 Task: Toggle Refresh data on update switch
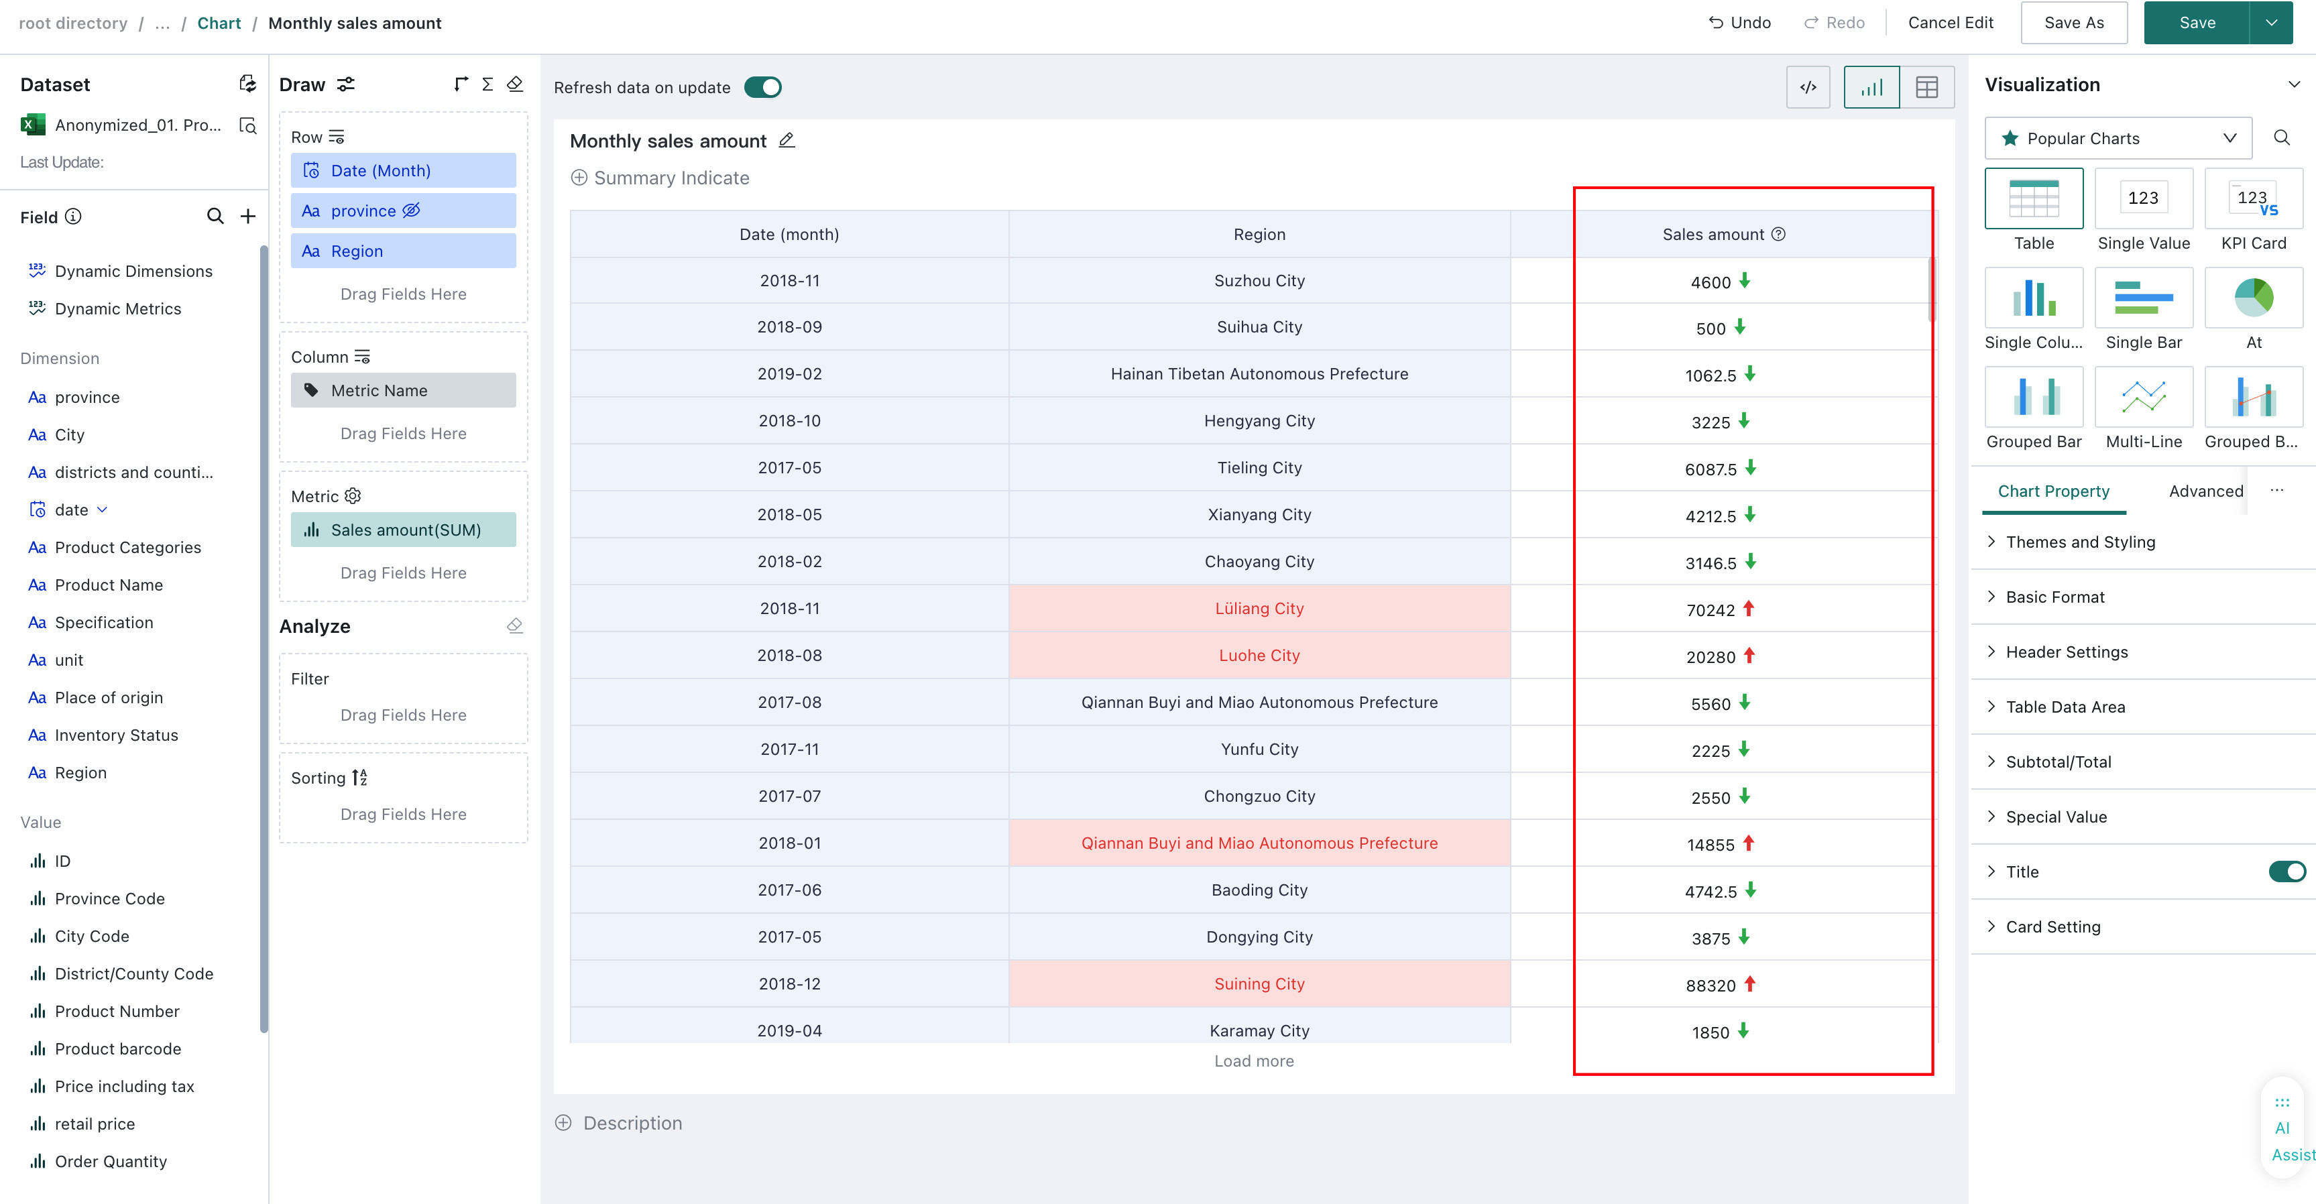[x=762, y=87]
